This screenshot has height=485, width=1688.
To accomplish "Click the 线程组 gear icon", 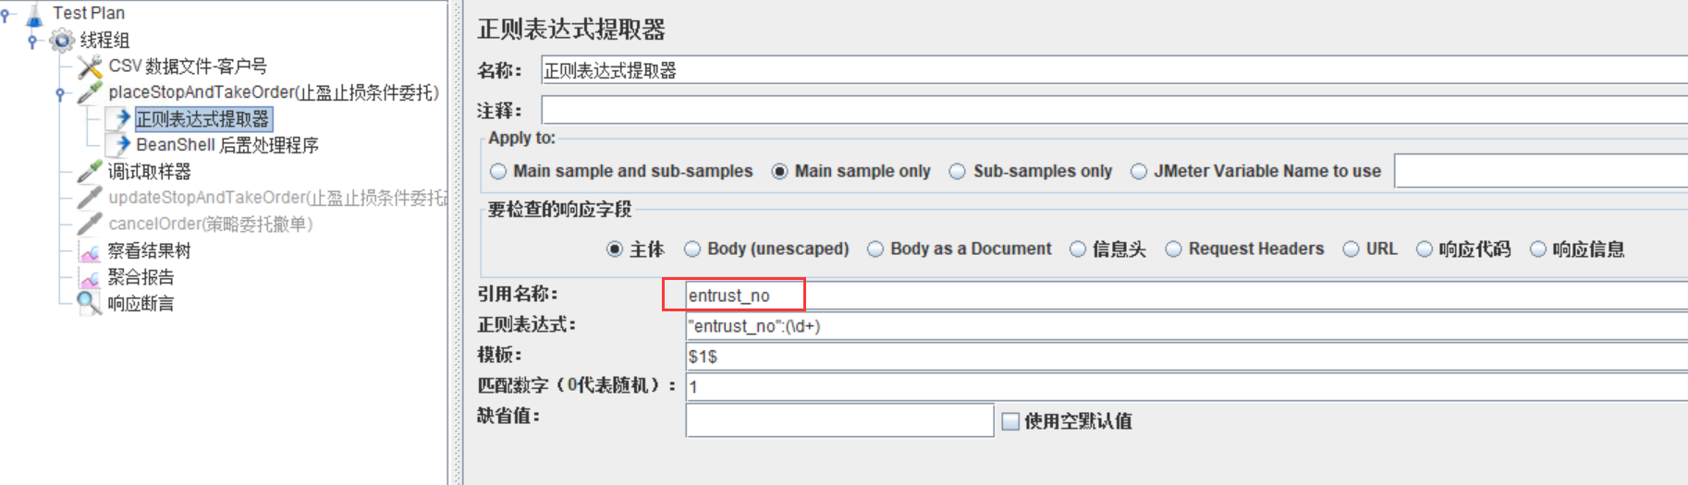I will pos(62,40).
